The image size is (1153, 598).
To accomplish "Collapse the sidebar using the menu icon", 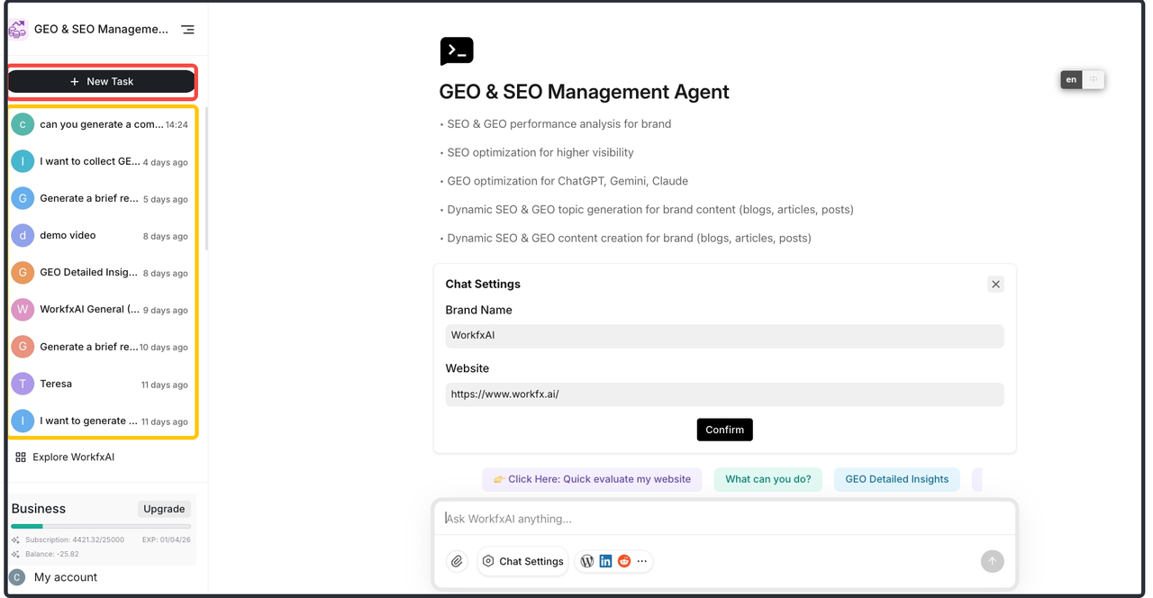I will point(187,30).
